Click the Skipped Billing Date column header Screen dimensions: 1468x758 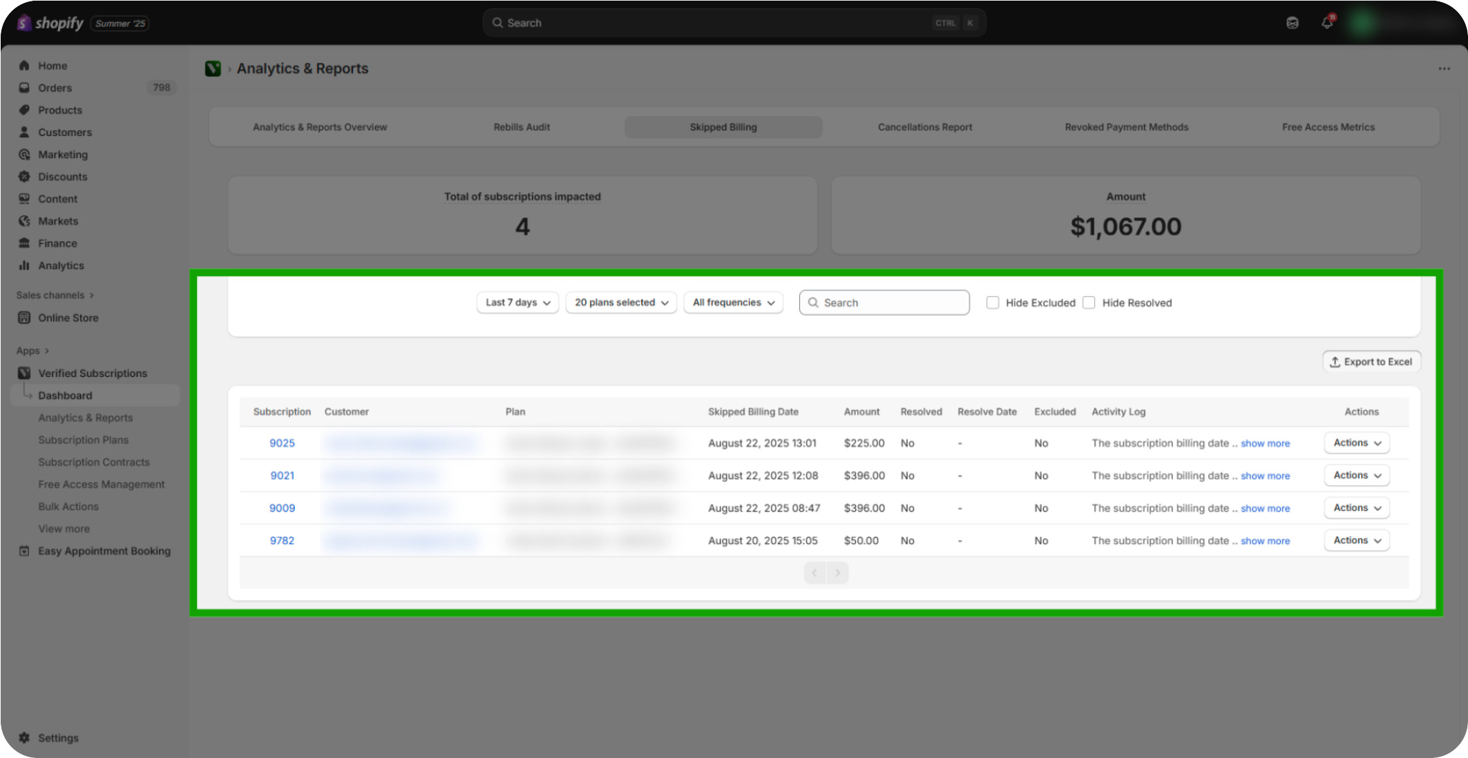click(x=753, y=411)
